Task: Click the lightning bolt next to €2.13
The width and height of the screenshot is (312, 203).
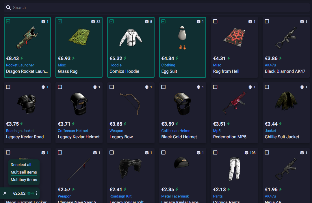Action: 229,189
